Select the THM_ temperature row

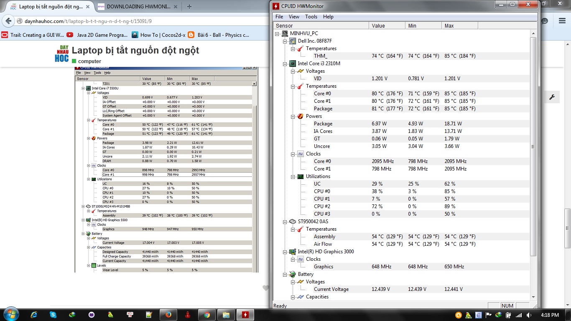(401, 56)
